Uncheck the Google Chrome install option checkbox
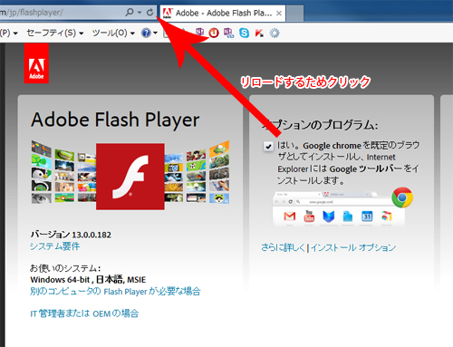Screen dimensions: 453x347 coord(268,147)
